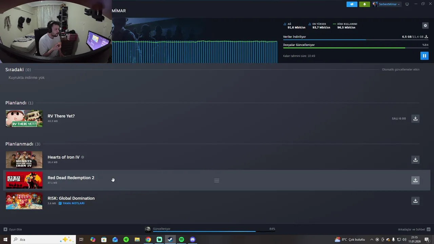Select the RISK: Global Domination title
Screen dimensions: 434x244
[71, 198]
